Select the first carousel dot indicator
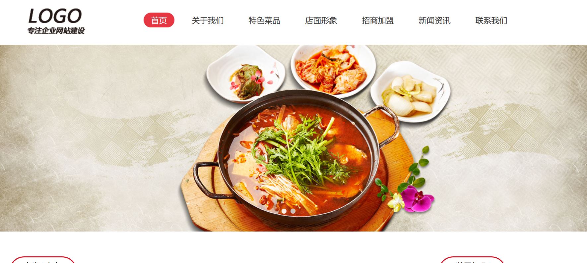Viewport: 587px width, 263px height. click(x=284, y=211)
